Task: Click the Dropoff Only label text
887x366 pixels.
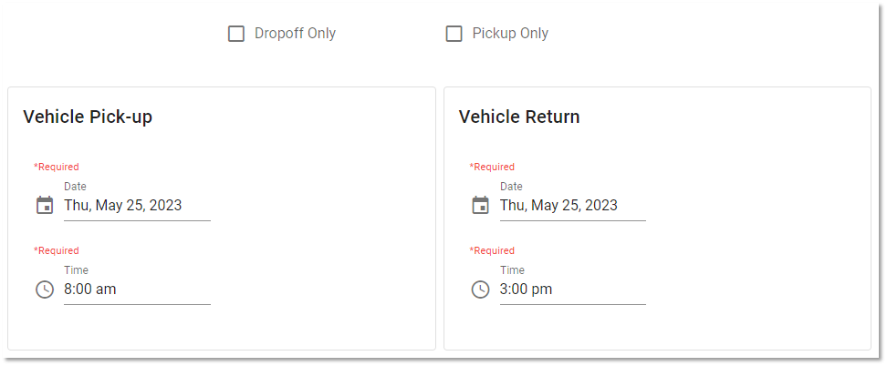Action: click(295, 34)
